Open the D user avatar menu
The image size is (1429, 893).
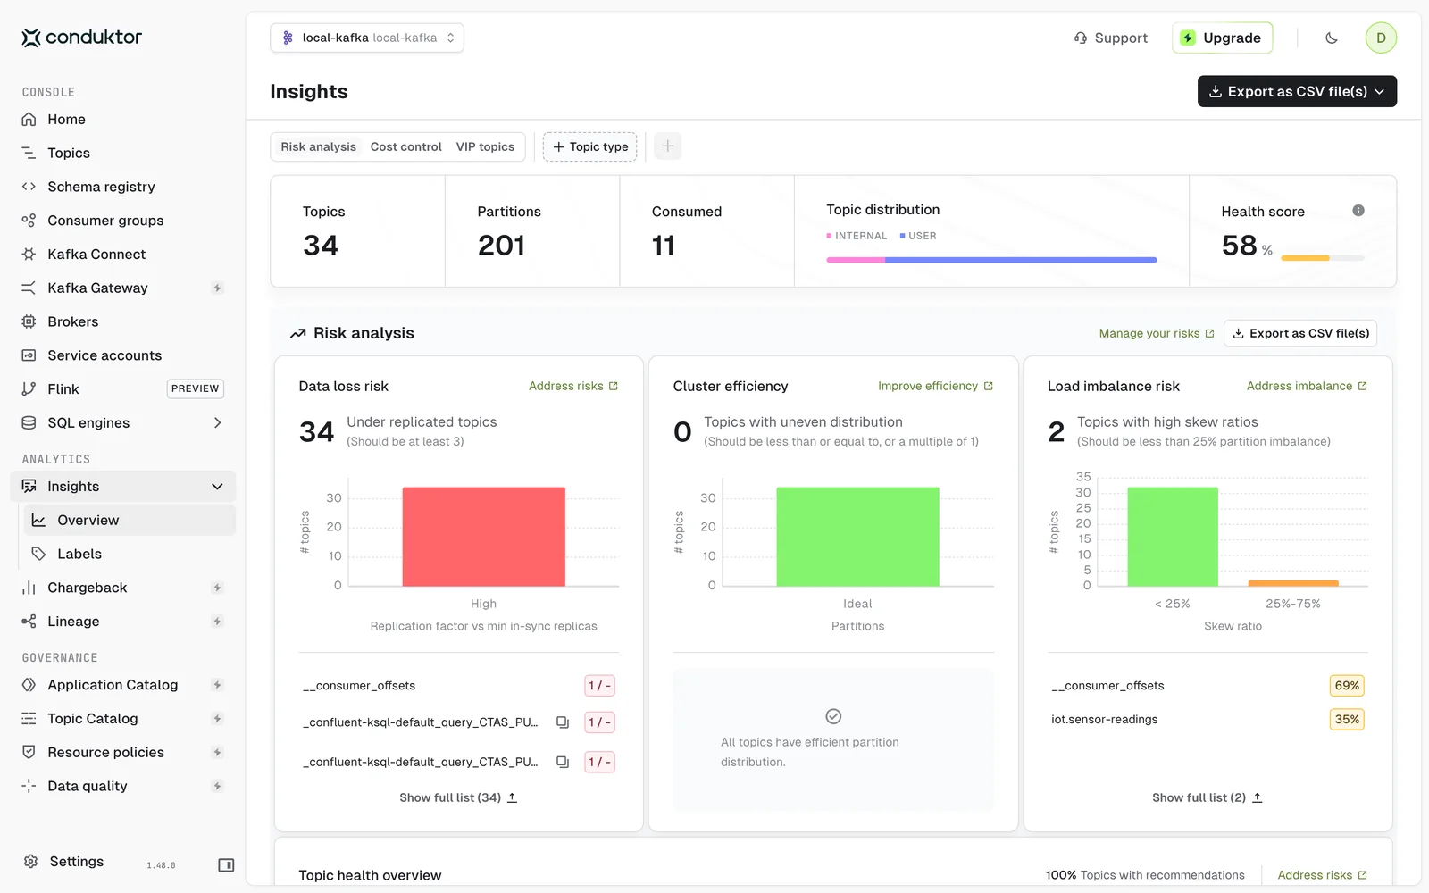coord(1381,38)
